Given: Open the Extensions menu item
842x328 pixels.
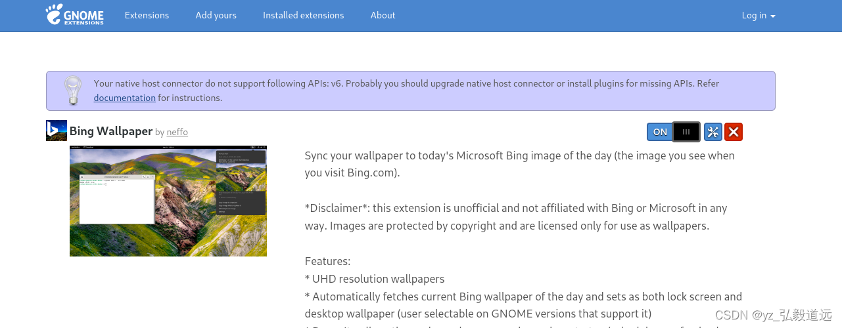Looking at the screenshot, I should (147, 15).
